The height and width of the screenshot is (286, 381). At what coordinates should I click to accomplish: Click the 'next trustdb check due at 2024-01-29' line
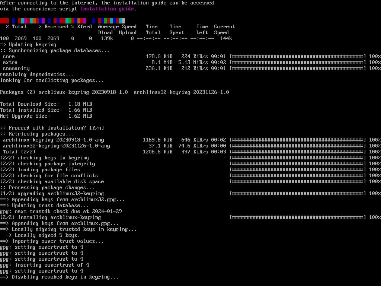(61, 212)
